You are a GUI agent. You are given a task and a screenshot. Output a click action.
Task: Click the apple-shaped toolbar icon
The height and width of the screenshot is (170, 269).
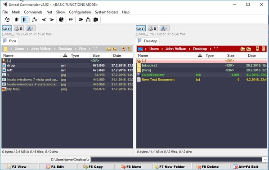(61, 19)
